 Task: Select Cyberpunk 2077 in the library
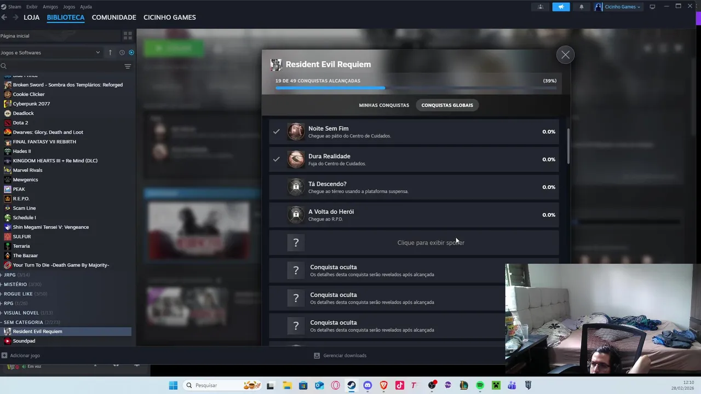(x=31, y=104)
